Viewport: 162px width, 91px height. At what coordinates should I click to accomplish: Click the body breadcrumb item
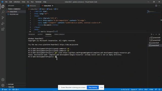coord(50,9)
